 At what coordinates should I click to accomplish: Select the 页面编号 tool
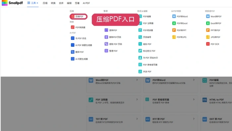pos(145,37)
